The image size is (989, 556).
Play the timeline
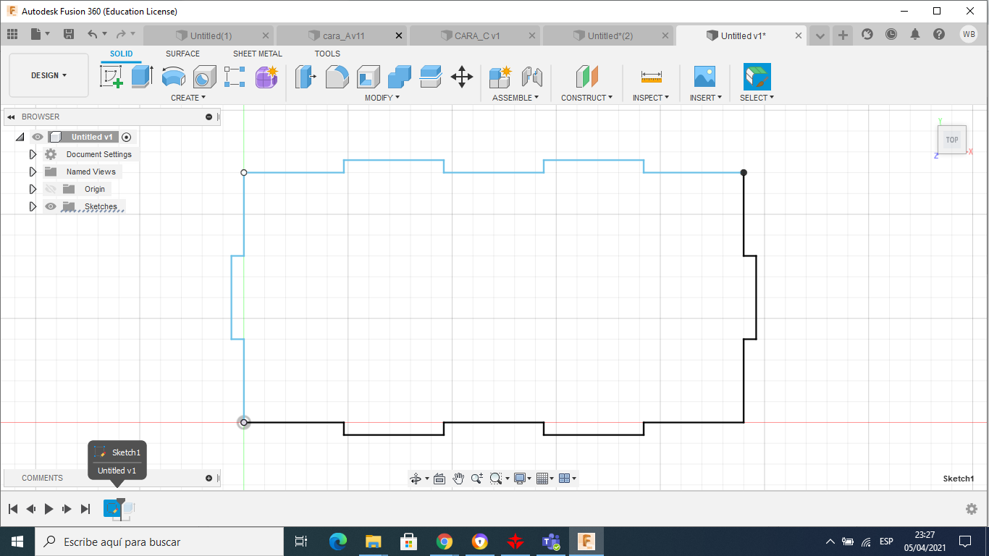(49, 509)
